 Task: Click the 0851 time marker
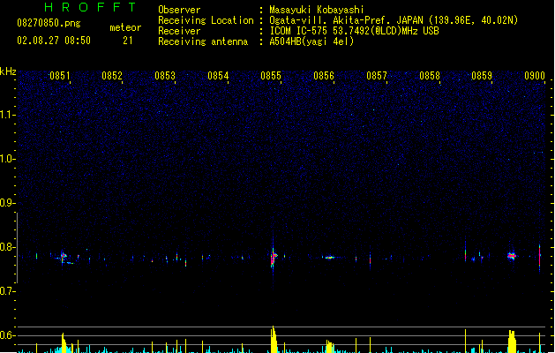[x=59, y=76]
